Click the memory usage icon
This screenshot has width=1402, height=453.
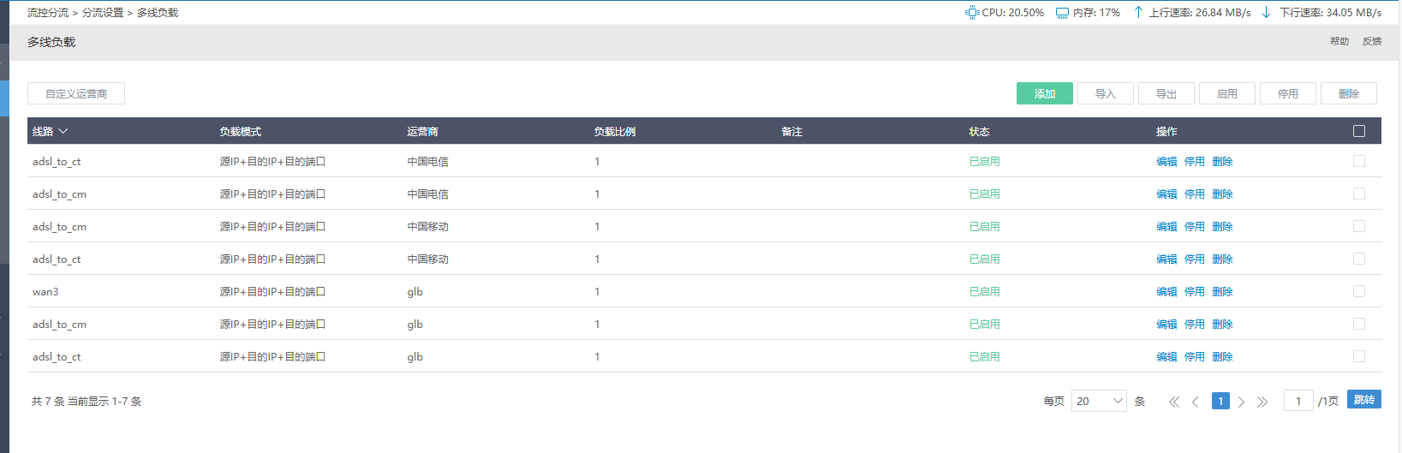pos(1062,13)
